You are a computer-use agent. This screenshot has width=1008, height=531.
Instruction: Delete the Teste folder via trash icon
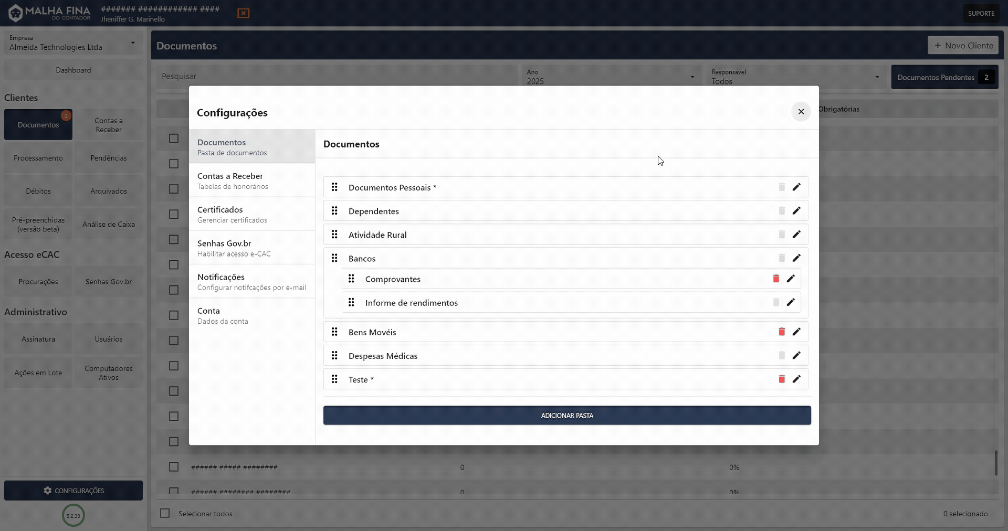click(x=781, y=379)
